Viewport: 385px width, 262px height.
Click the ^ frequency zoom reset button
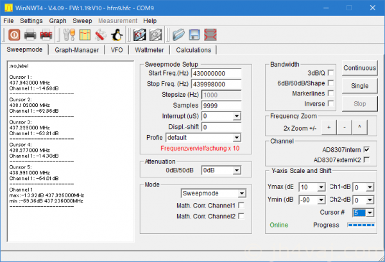359,127
